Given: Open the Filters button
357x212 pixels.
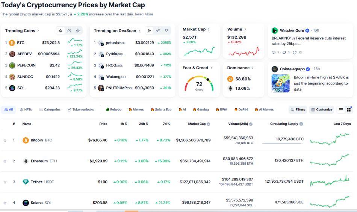Looking at the screenshot, I should click(x=298, y=110).
